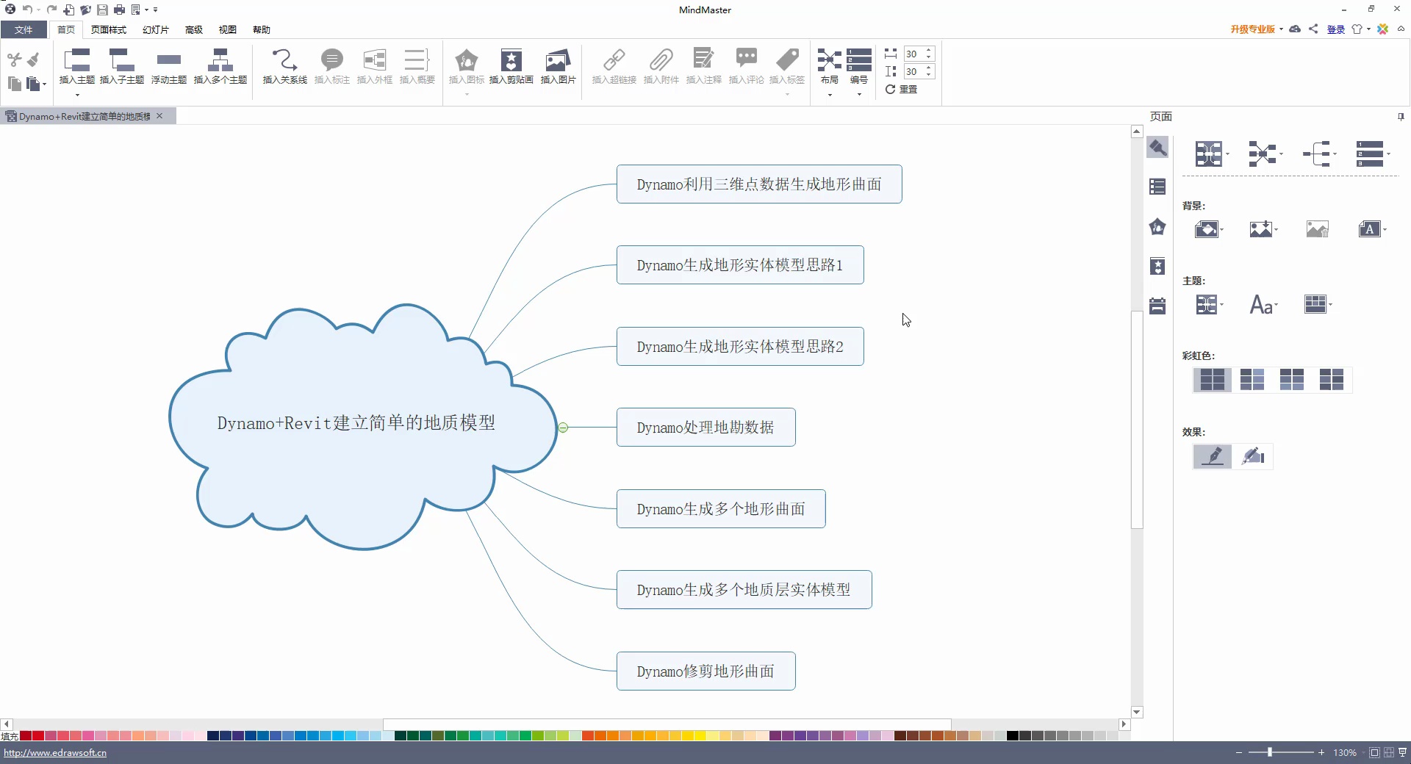
Task: Visit the edrawsoft.cn website link
Action: click(x=56, y=752)
